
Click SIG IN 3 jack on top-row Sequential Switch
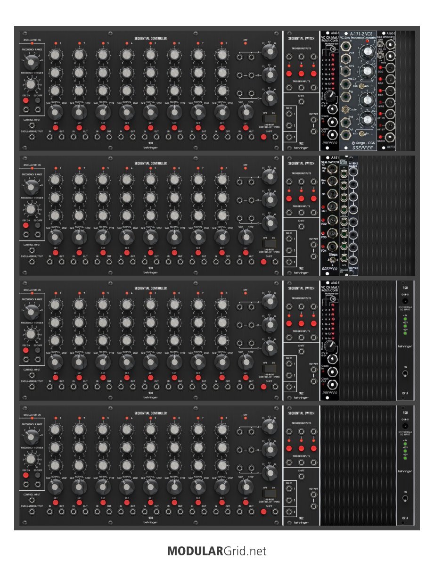point(289,137)
